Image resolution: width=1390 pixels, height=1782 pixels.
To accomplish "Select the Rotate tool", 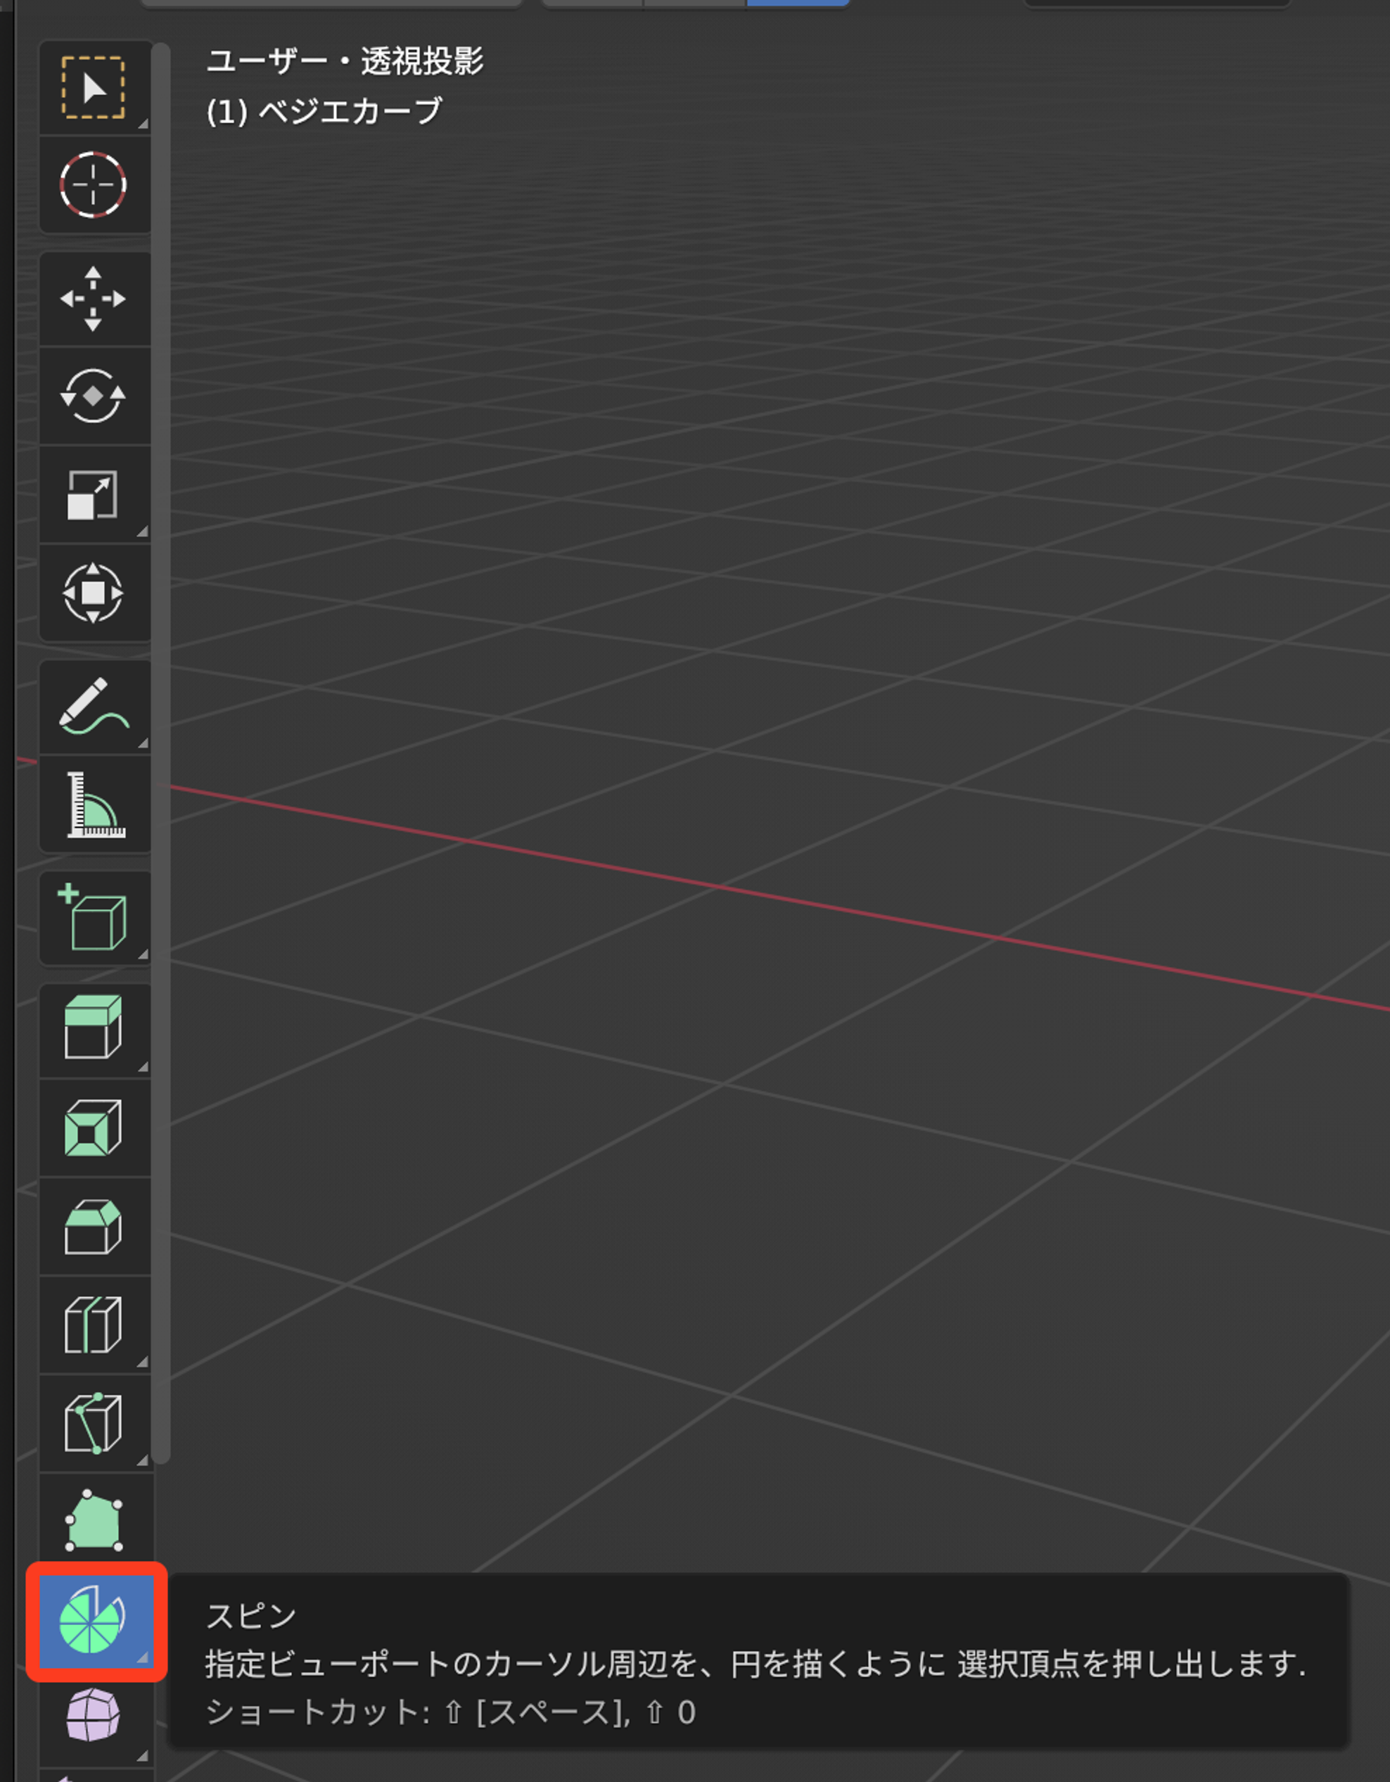I will 95,396.
